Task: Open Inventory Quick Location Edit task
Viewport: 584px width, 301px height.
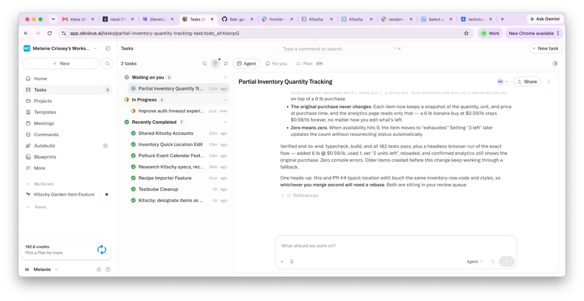Action: pos(178,144)
